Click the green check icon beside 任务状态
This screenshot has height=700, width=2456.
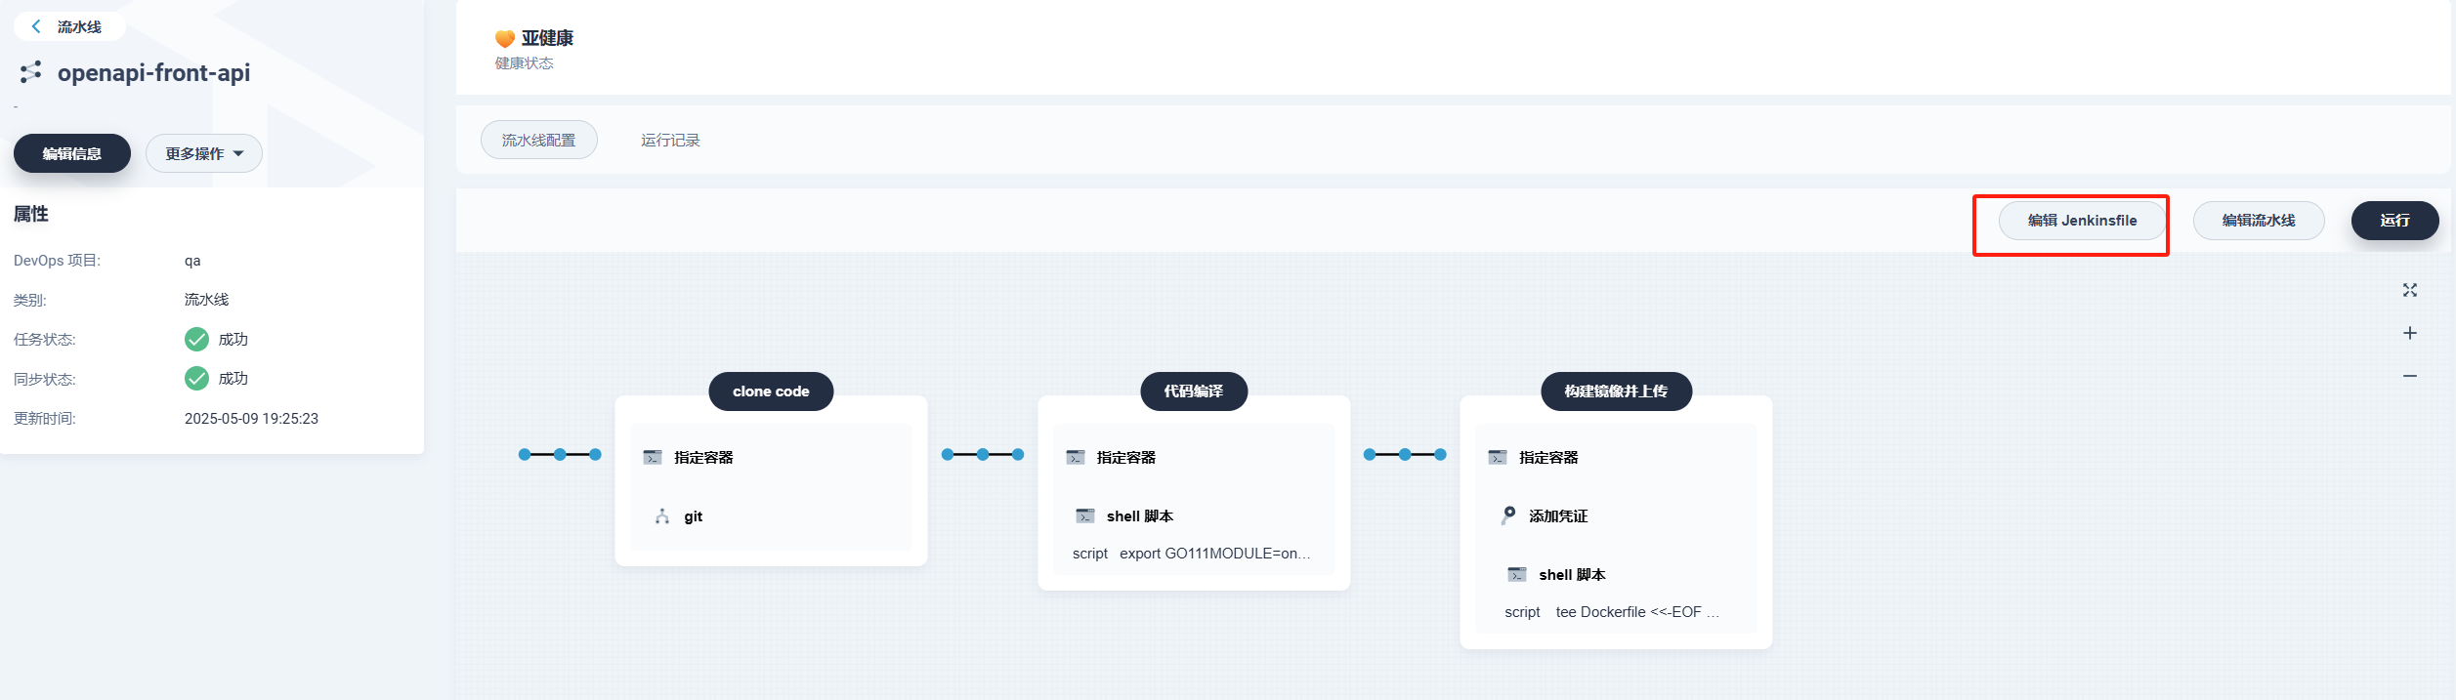(196, 339)
